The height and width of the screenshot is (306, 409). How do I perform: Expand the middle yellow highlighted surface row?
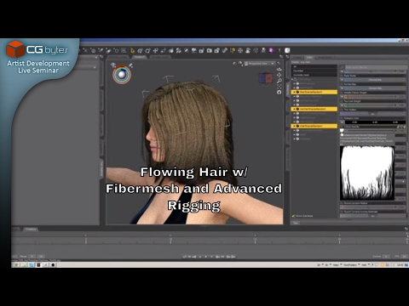point(294,109)
